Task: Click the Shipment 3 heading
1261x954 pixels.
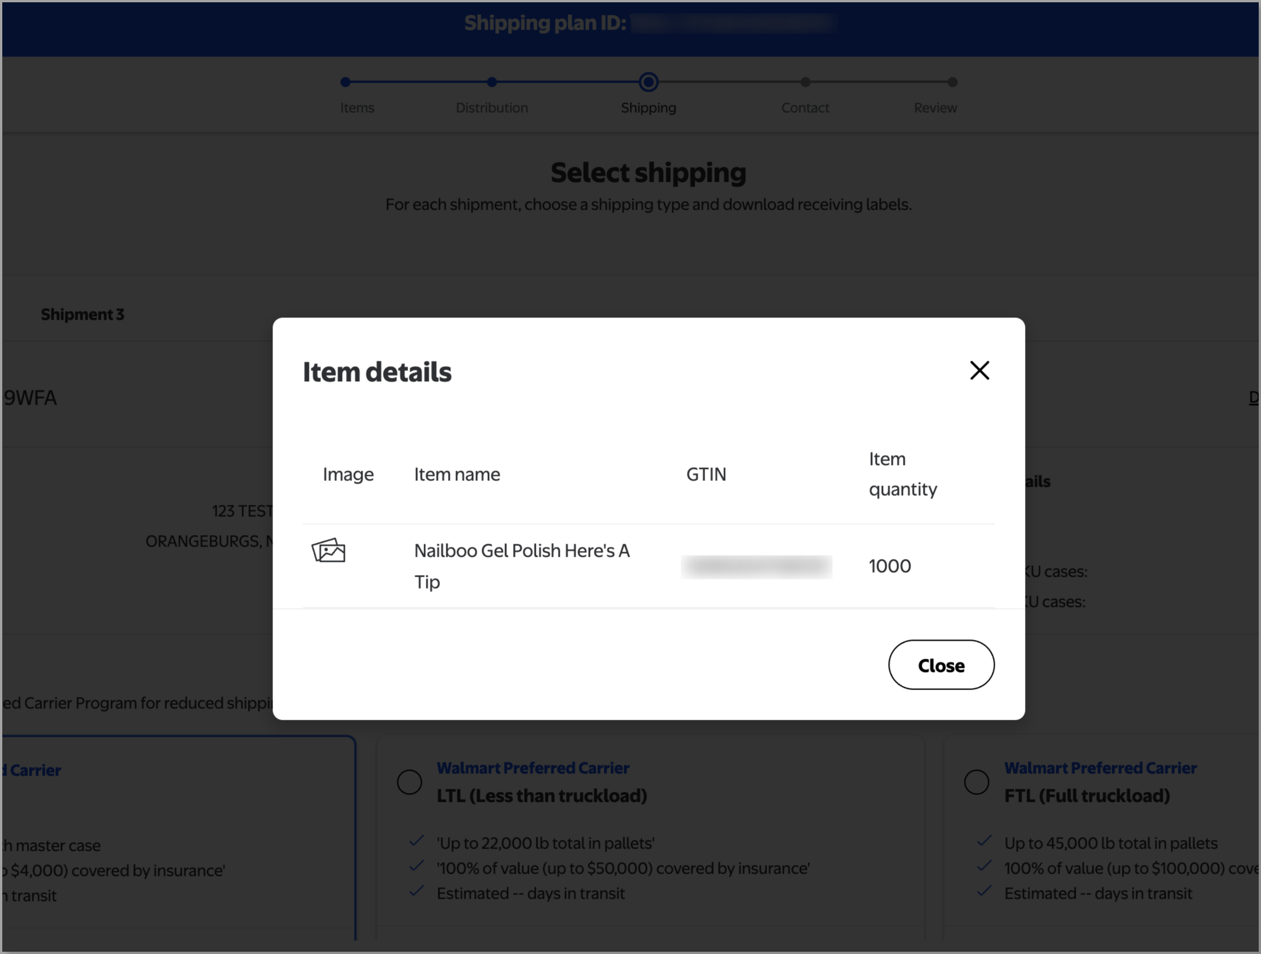Action: (x=82, y=314)
